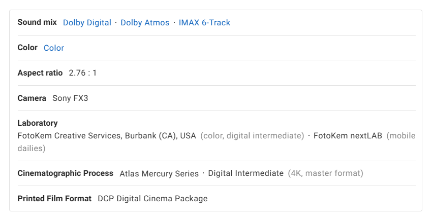
Task: Select the 2.76 : 1 aspect ratio value
Action: click(x=83, y=73)
